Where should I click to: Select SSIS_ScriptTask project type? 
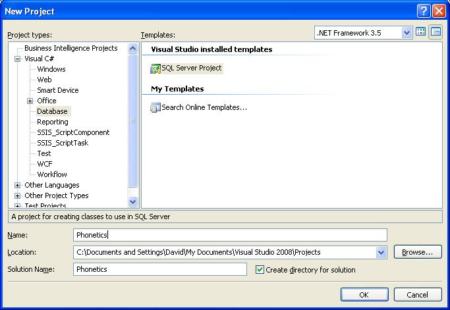click(63, 143)
